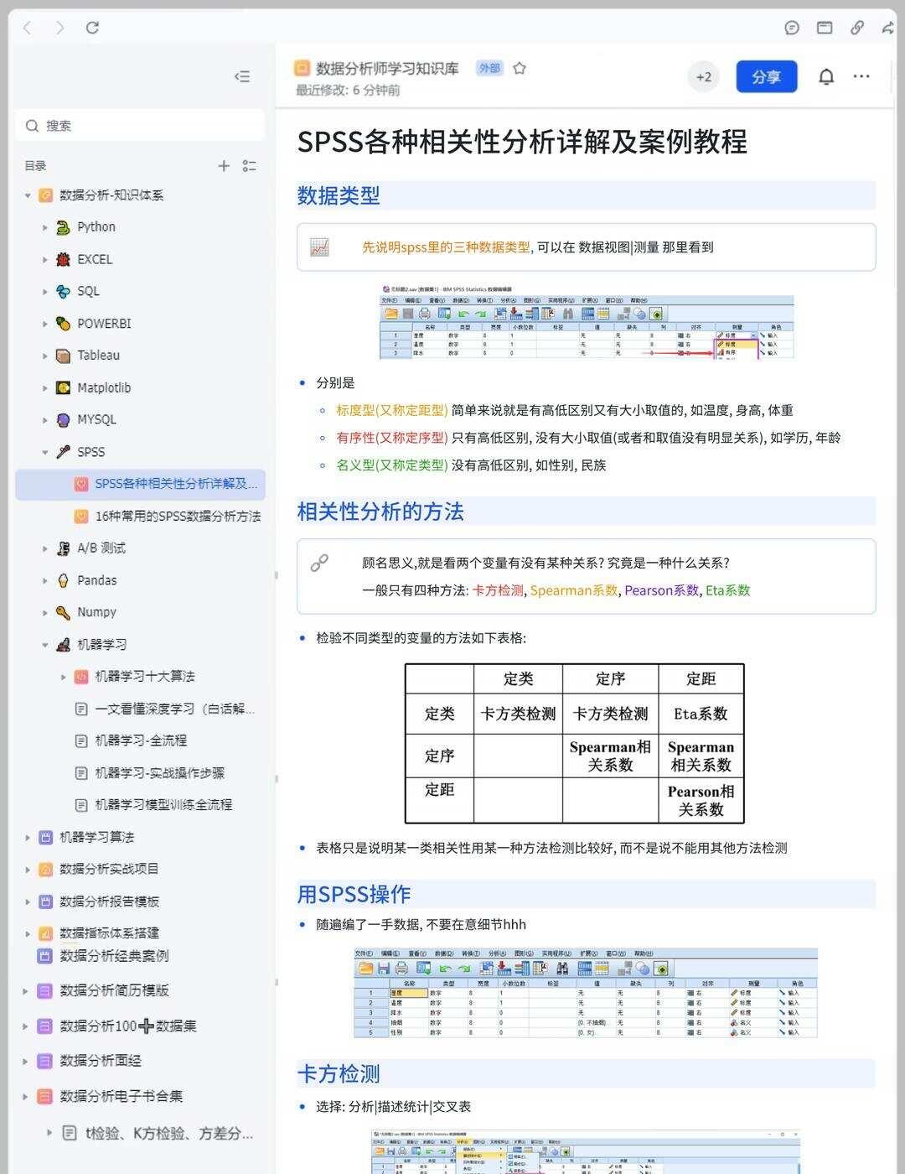Reload the page with refresh icon
Viewport: 905px width, 1174px height.
tap(92, 28)
